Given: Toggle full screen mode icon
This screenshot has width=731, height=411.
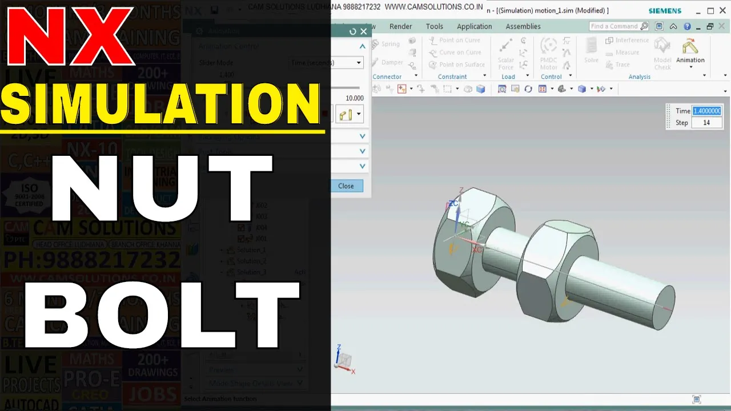Looking at the screenshot, I should pos(659,26).
